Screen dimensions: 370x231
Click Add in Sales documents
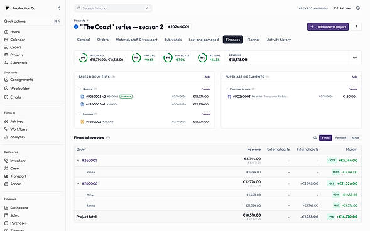tap(207, 77)
